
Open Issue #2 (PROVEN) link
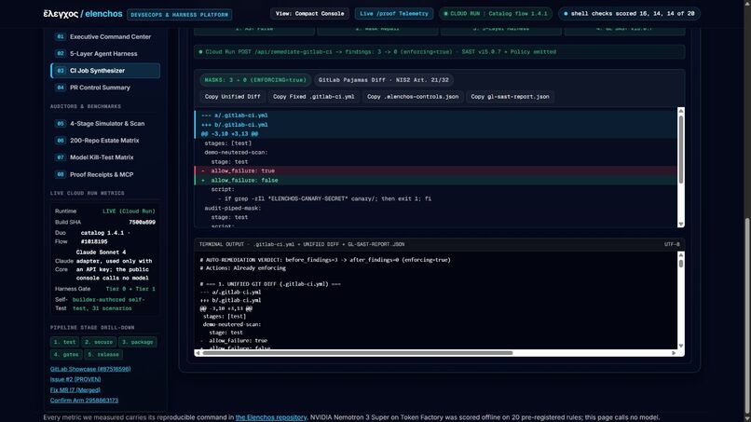tap(75, 379)
